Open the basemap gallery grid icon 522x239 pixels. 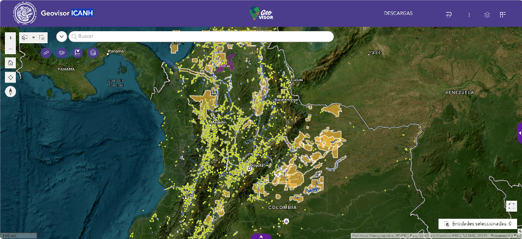pos(503,15)
